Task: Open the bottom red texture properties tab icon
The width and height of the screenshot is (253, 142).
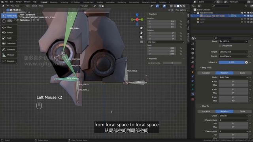Action: pyautogui.click(x=193, y=99)
